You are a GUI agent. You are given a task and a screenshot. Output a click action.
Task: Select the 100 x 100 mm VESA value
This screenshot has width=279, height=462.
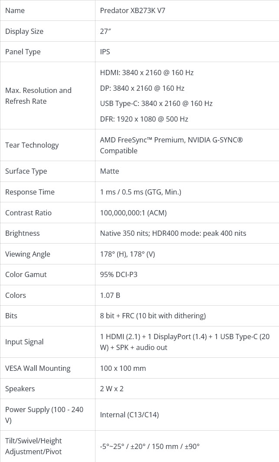(123, 368)
